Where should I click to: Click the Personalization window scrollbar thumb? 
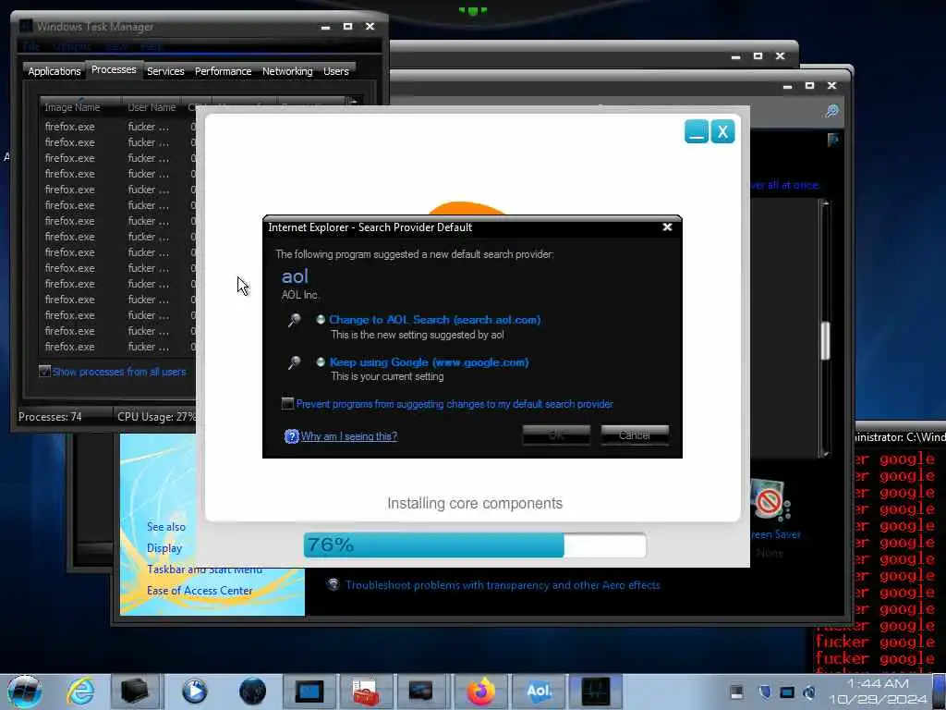(x=825, y=341)
